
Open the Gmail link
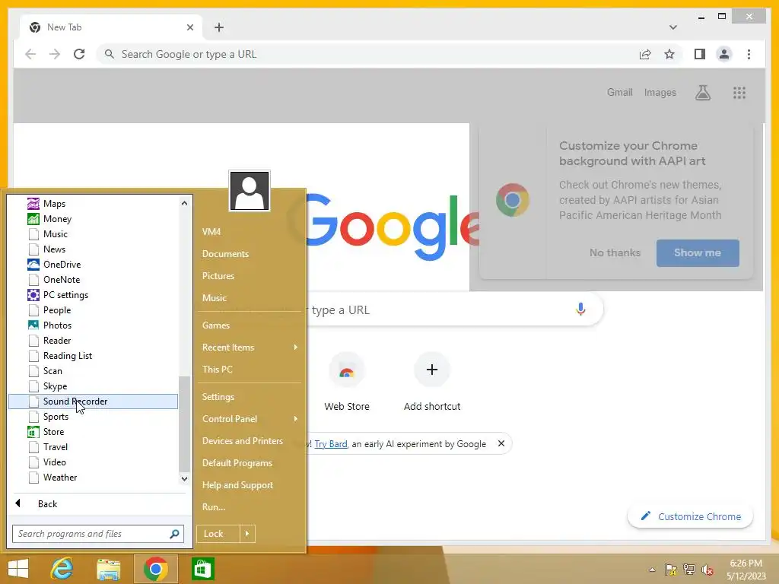(x=619, y=92)
